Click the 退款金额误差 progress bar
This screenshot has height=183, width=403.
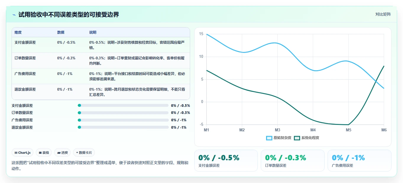click(123, 128)
